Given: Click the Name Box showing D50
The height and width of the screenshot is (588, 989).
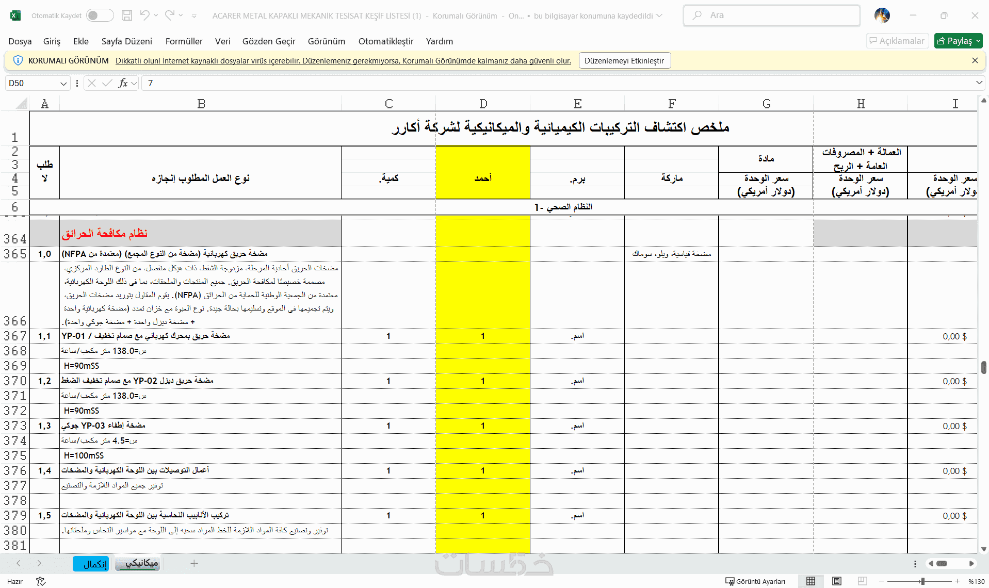Looking at the screenshot, I should pyautogui.click(x=32, y=83).
